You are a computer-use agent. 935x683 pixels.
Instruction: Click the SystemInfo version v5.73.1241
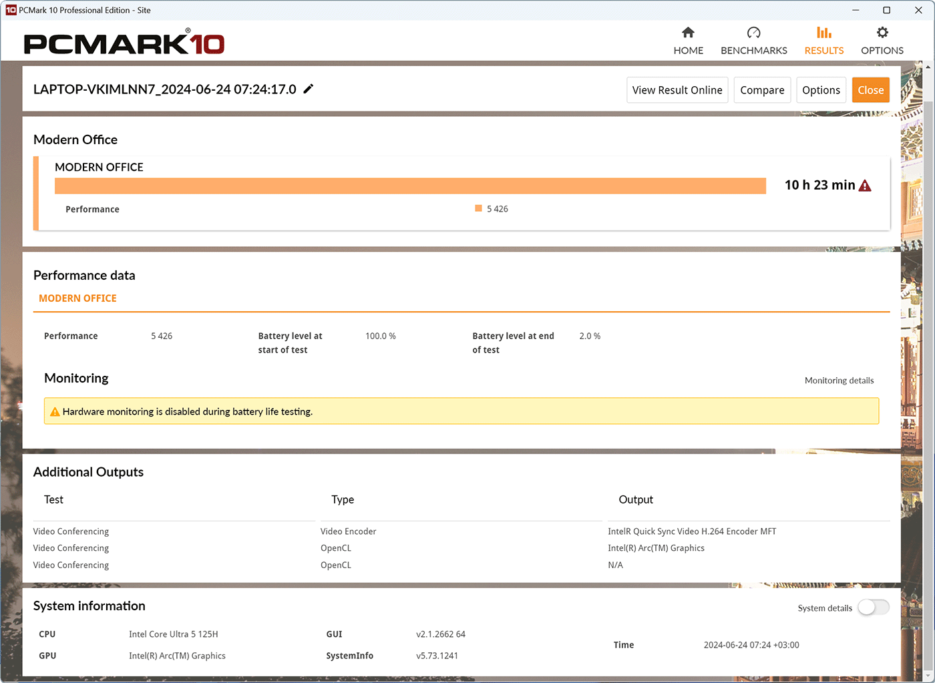click(437, 656)
